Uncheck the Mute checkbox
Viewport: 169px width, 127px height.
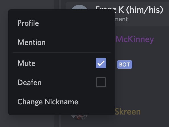(x=101, y=63)
